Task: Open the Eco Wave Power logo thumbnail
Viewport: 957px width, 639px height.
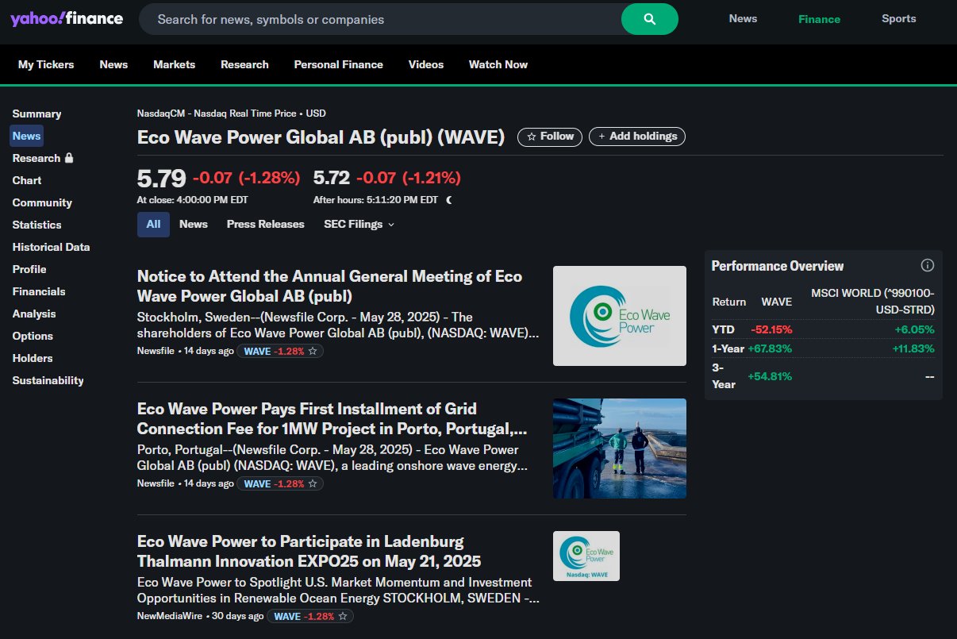Action: (619, 316)
